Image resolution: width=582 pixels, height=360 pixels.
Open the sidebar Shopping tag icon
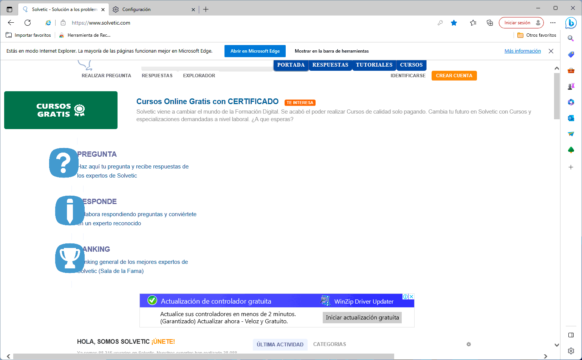click(571, 55)
